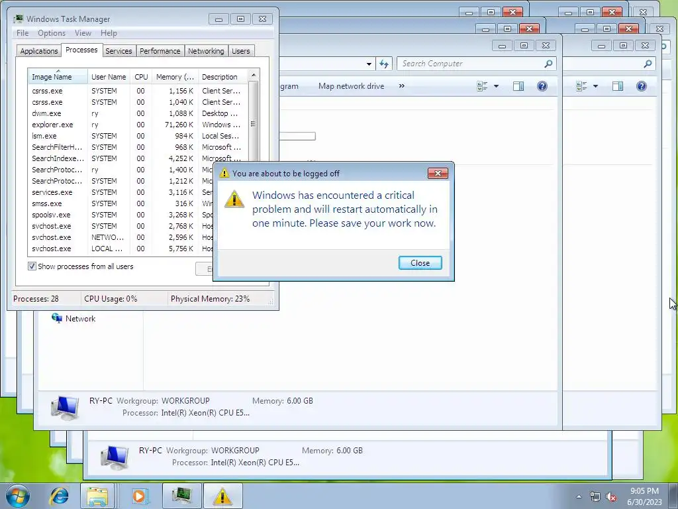The width and height of the screenshot is (678, 509).
Task: Open Internet Explorer from taskbar
Action: pos(59,496)
